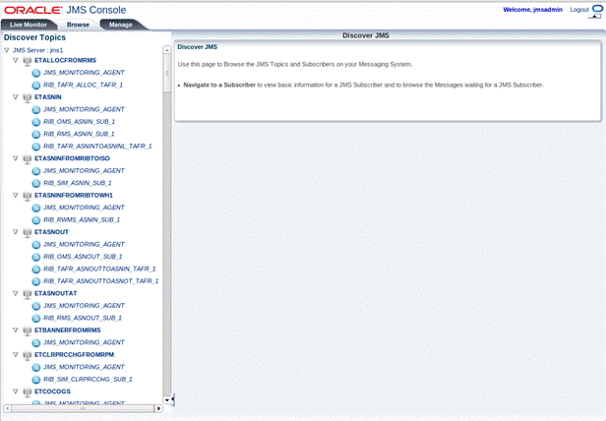
Task: Open JMS_MONITORING_AGENT under ETASNINFROMRIBTOISO
Action: point(84,170)
